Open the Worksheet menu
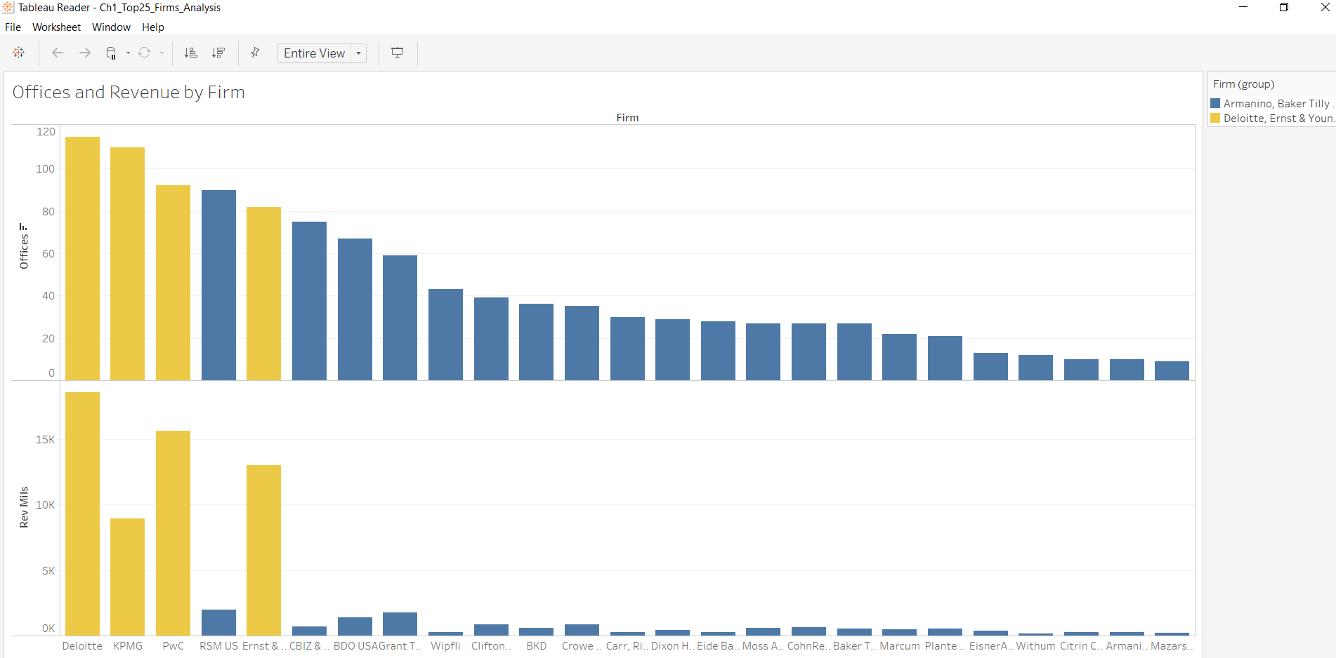 coord(56,27)
